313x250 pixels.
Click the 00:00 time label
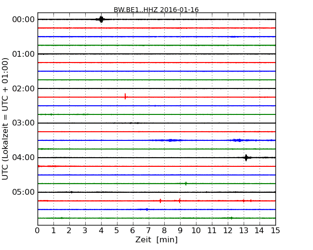point(24,20)
